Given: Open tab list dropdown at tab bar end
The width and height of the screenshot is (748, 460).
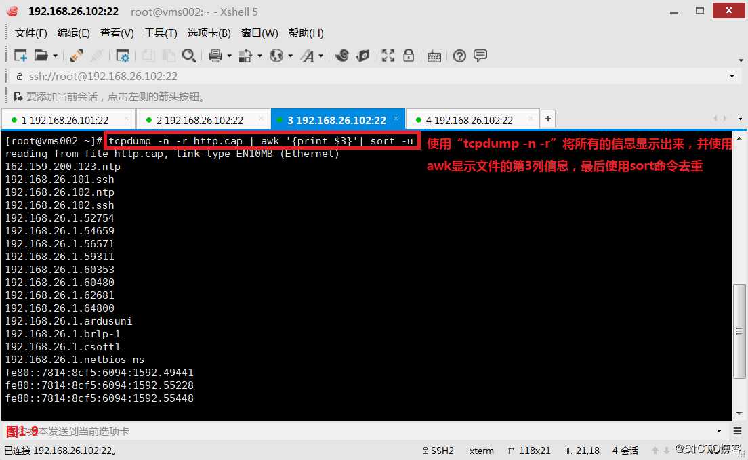Looking at the screenshot, I should click(x=740, y=119).
